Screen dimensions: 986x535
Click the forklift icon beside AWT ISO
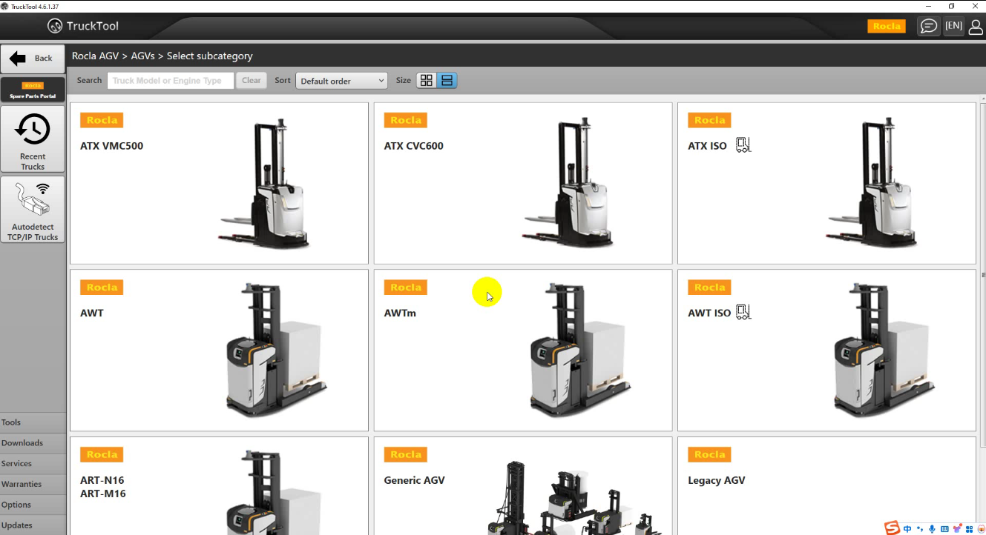click(x=743, y=312)
